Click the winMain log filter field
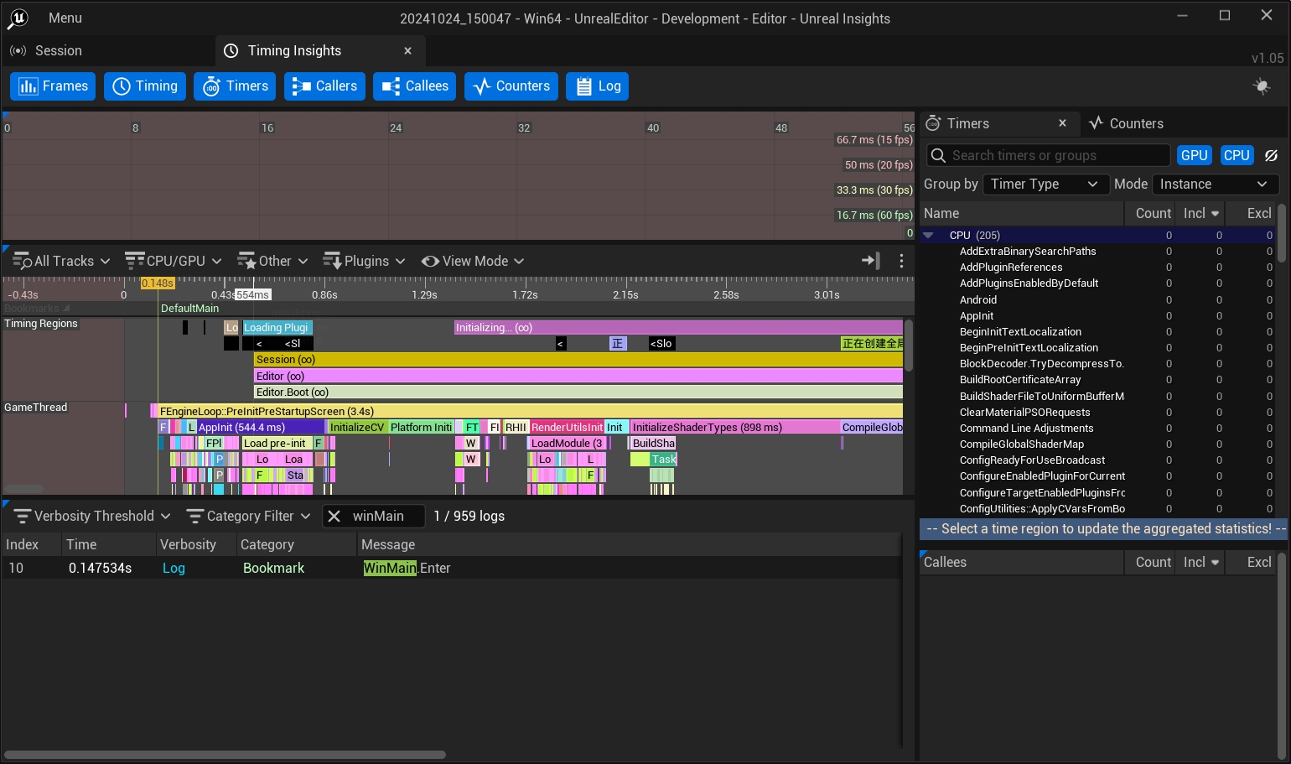Image resolution: width=1291 pixels, height=764 pixels. click(373, 517)
